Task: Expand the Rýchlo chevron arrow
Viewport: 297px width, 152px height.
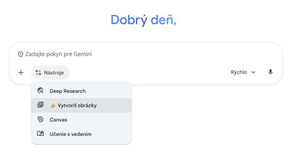Action: pos(253,72)
